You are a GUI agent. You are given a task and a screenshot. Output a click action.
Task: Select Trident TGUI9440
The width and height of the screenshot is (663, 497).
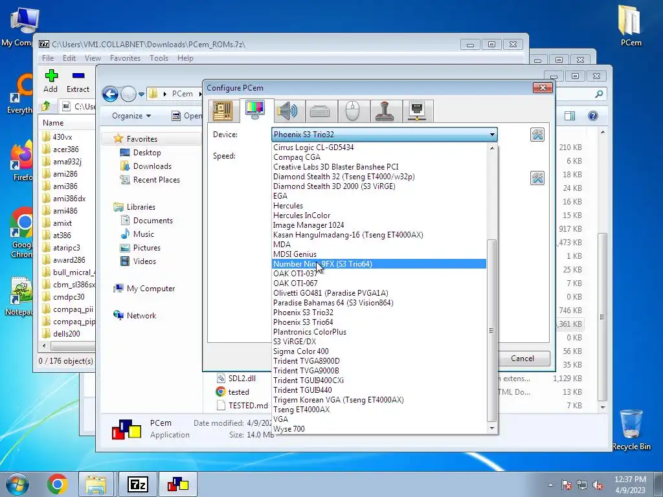click(379, 390)
